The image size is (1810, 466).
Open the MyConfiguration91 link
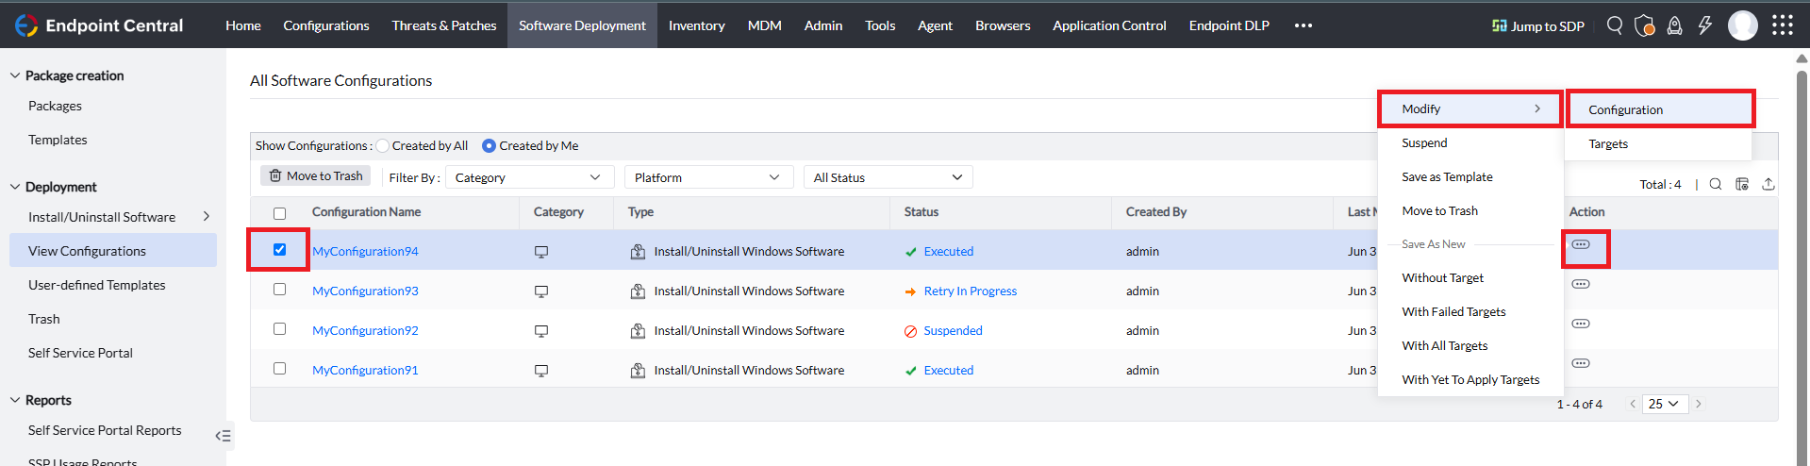coord(365,371)
